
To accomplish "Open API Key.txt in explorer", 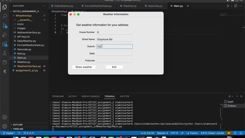I will point(23,37).
